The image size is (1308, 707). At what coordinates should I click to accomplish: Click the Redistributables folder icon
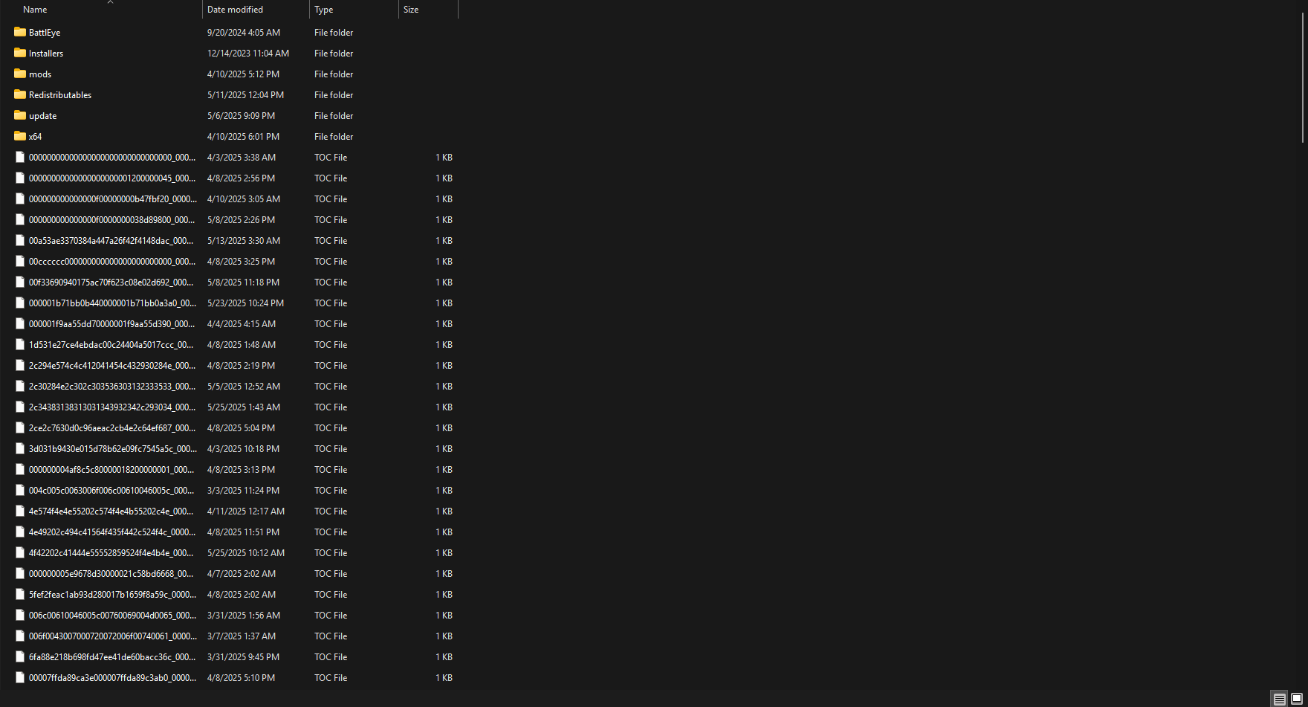pos(20,94)
